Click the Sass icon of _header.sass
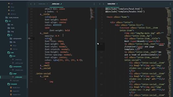The image size is (173, 97). 13,70
